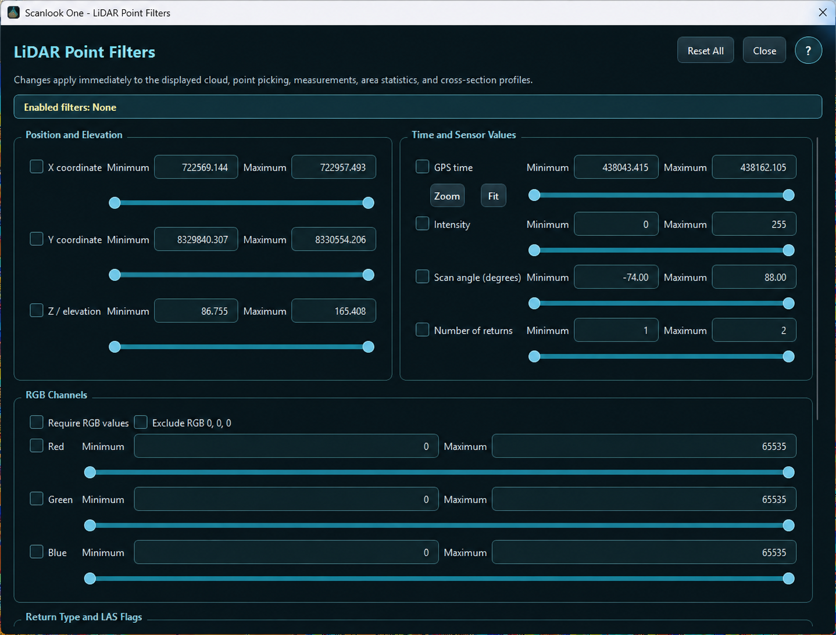
Task: Click the X coordinate maximum slider handle
Action: point(368,203)
